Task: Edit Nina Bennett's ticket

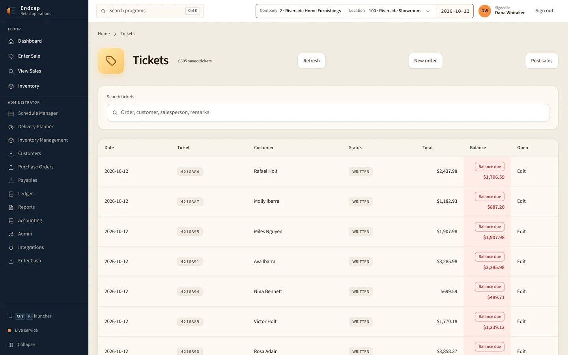Action: [521, 291]
